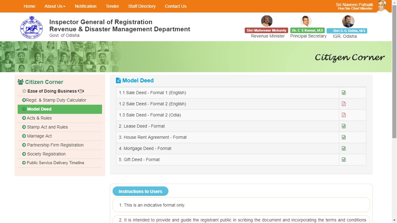This screenshot has width=397, height=223.
Task: Click the Odisha government emblem logo
Action: (31, 28)
